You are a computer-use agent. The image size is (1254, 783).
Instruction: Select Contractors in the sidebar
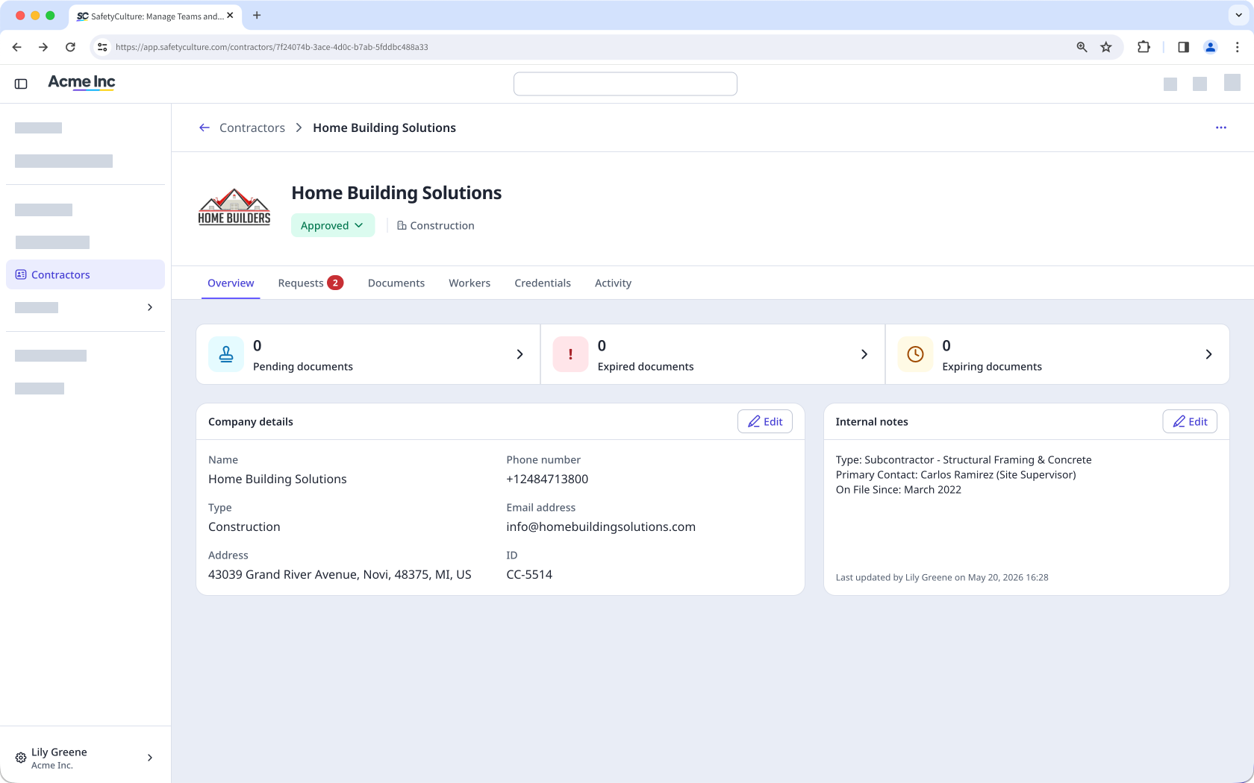pos(85,274)
